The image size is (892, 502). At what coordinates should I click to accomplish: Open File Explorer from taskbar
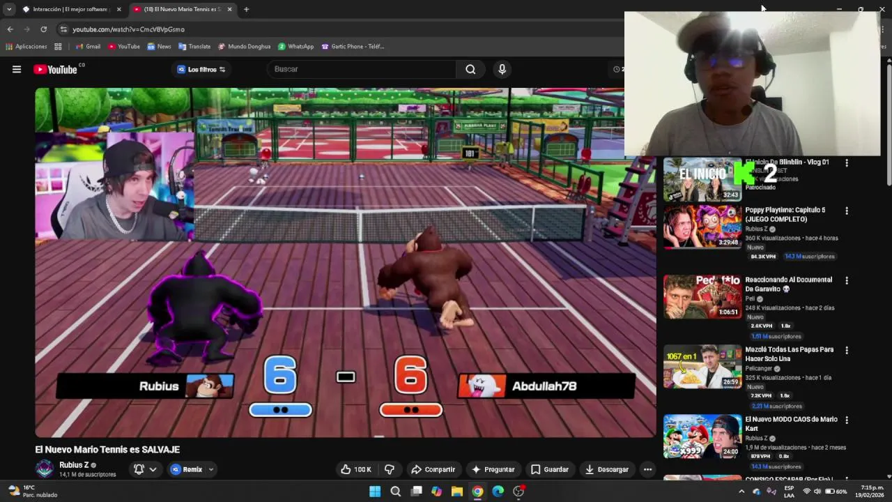click(x=457, y=492)
